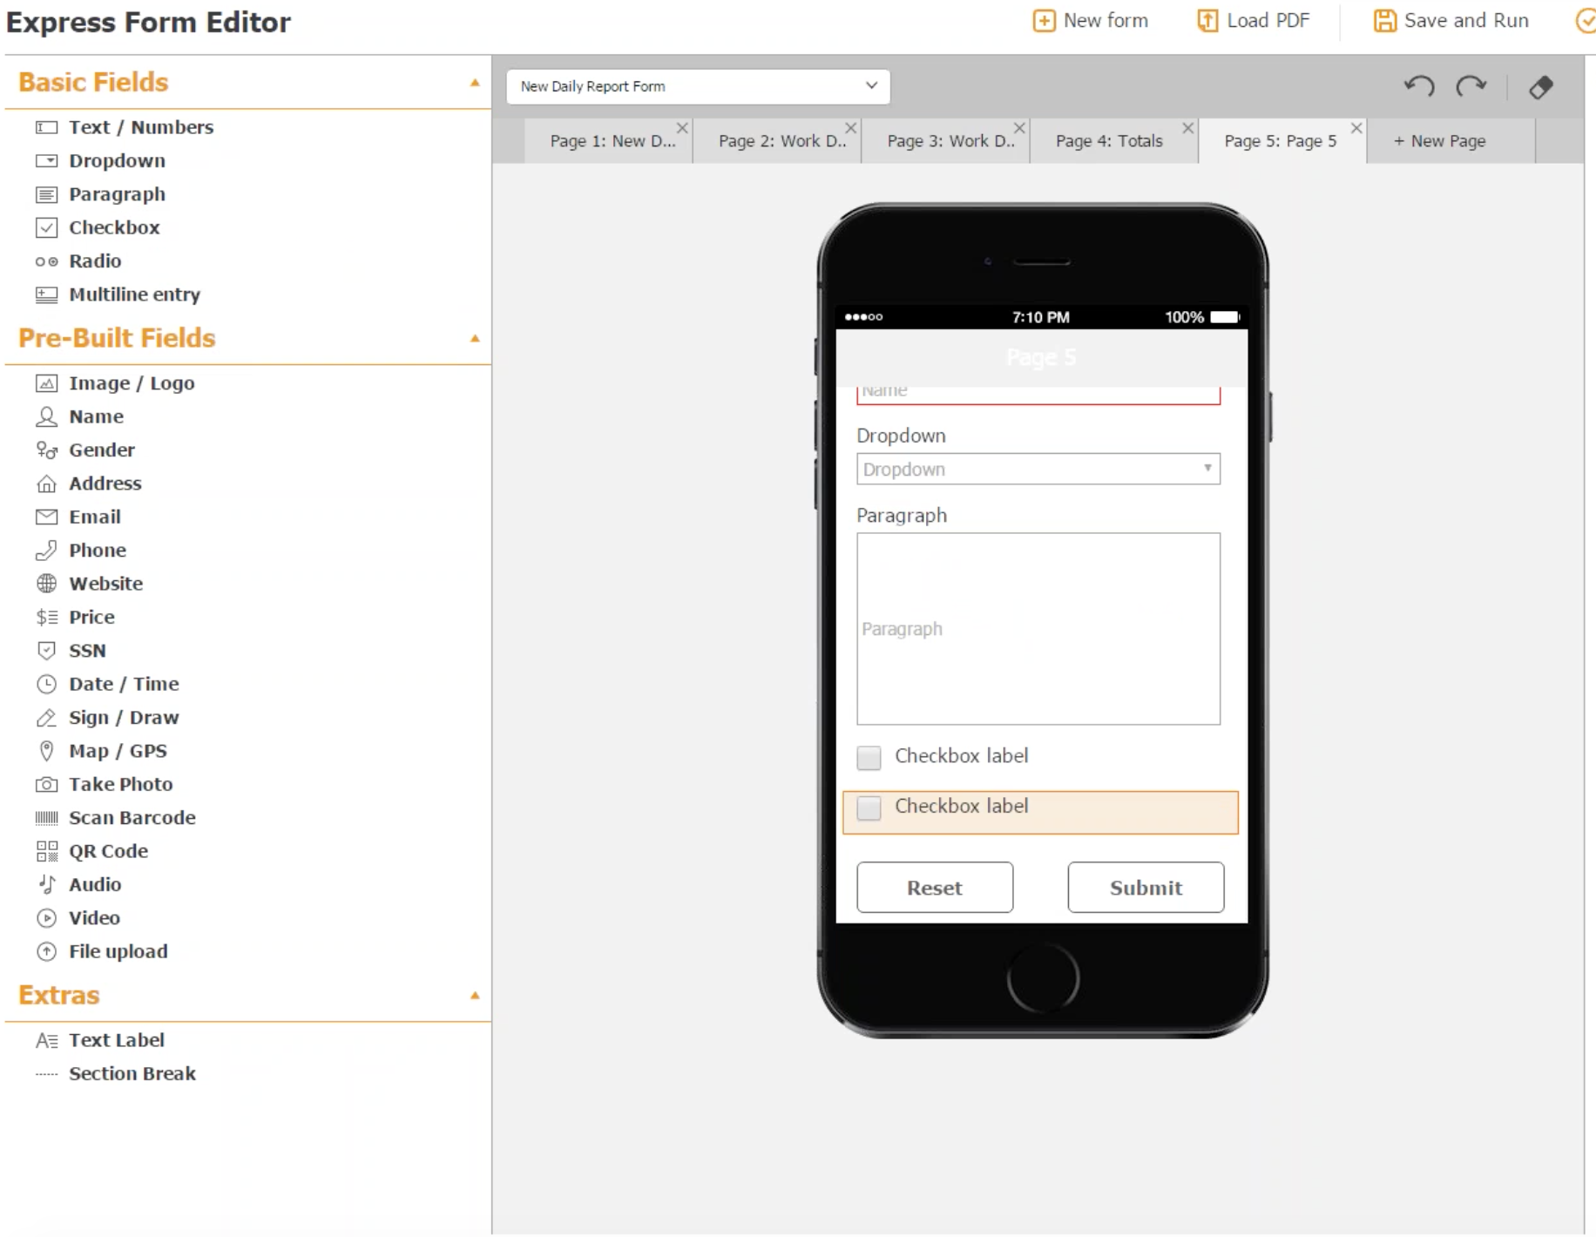This screenshot has width=1596, height=1237.
Task: Choose the Take Photo field
Action: coord(120,785)
